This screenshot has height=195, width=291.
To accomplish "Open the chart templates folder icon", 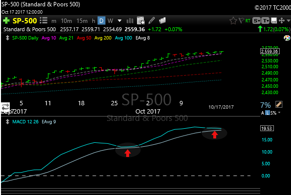I will pyautogui.click(x=162, y=20).
